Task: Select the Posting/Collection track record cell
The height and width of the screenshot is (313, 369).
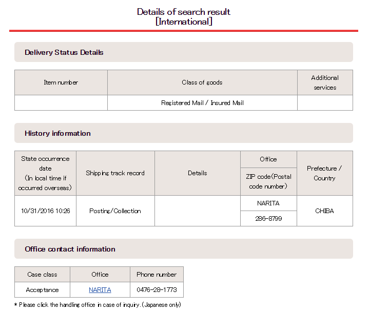Action: tap(115, 211)
